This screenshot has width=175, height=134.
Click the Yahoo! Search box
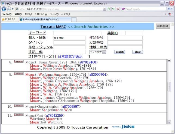tap(143, 9)
